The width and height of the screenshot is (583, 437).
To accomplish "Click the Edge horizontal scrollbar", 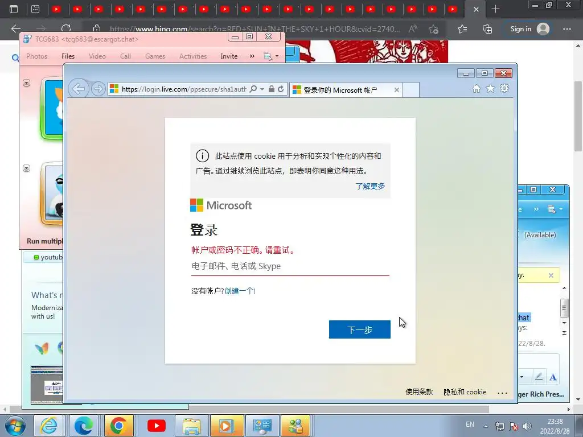I will pos(249,409).
